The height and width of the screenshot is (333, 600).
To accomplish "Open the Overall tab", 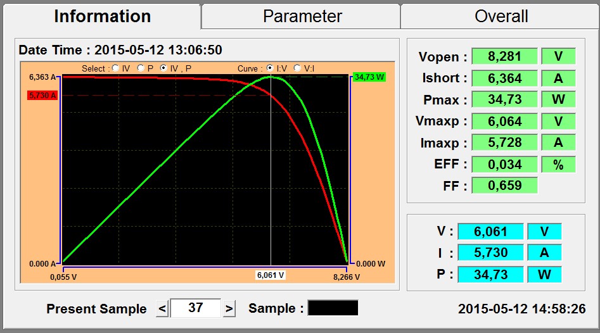I will [x=501, y=16].
